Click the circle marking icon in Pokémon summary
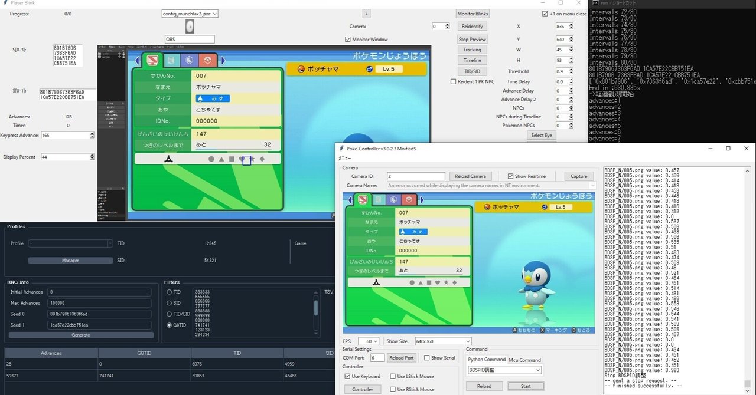 (x=211, y=158)
